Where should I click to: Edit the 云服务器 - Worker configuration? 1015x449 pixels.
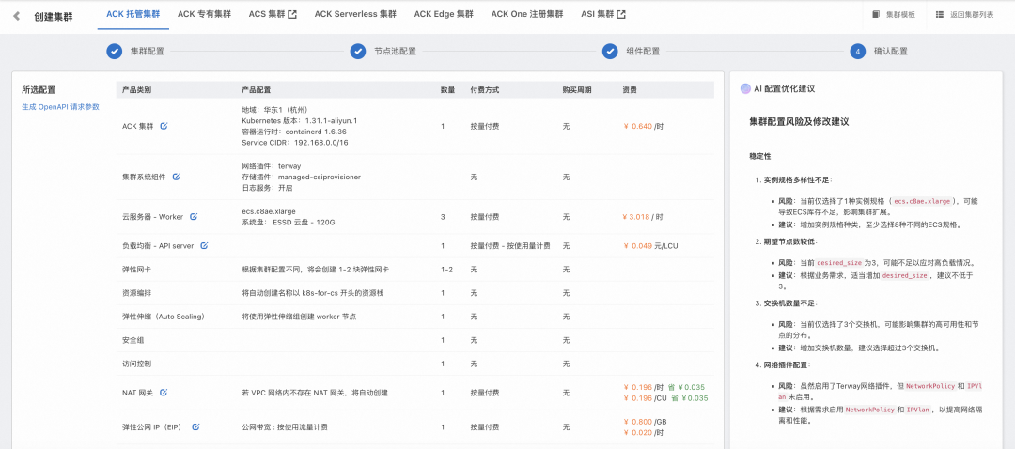point(194,217)
